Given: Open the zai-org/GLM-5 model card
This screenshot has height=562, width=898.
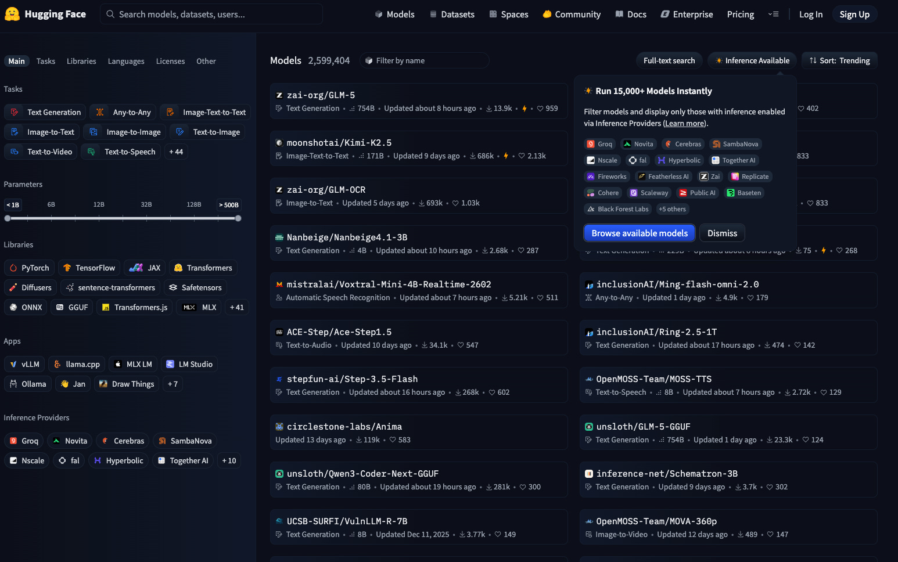Looking at the screenshot, I should tap(419, 101).
